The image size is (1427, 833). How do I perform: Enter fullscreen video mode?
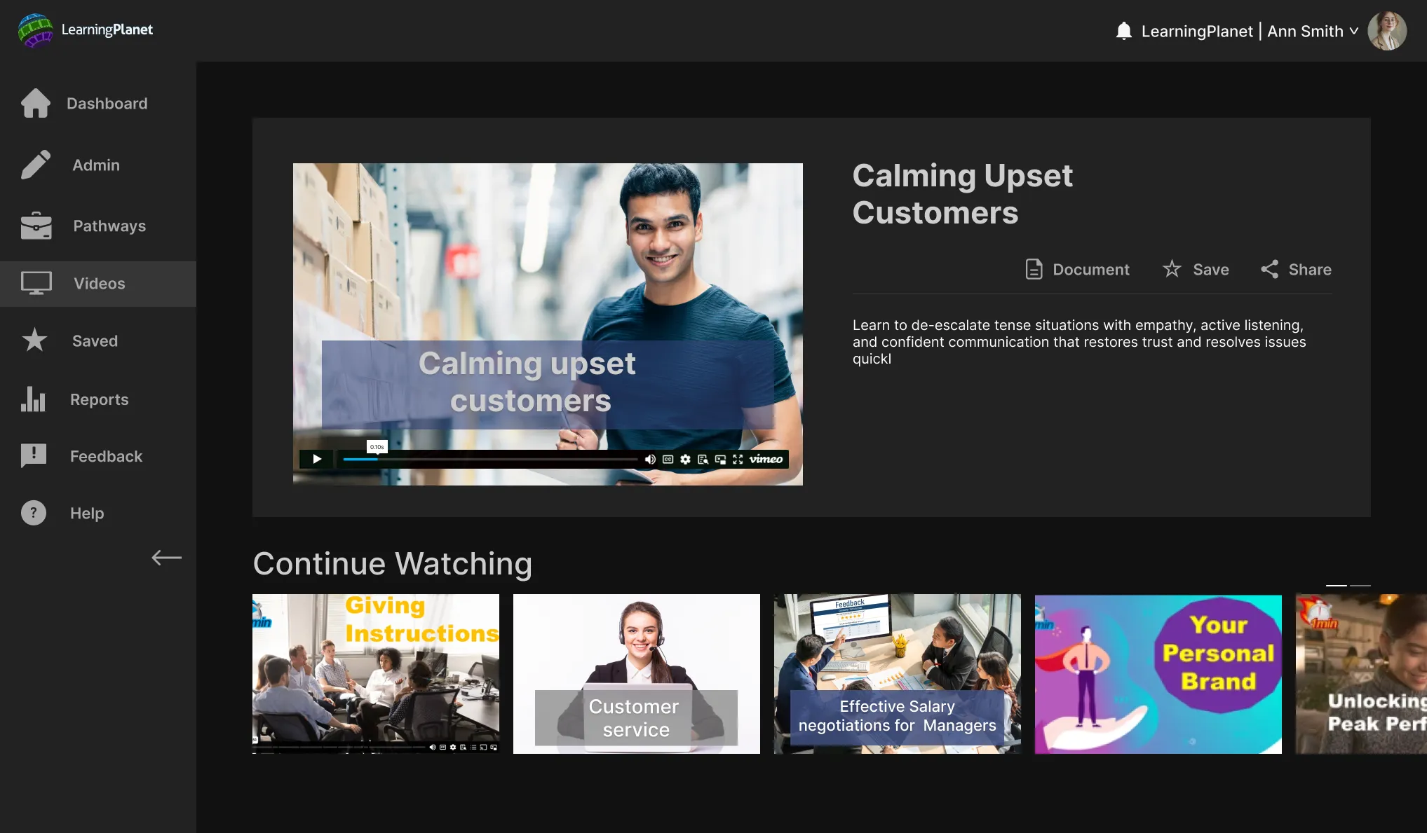[738, 459]
